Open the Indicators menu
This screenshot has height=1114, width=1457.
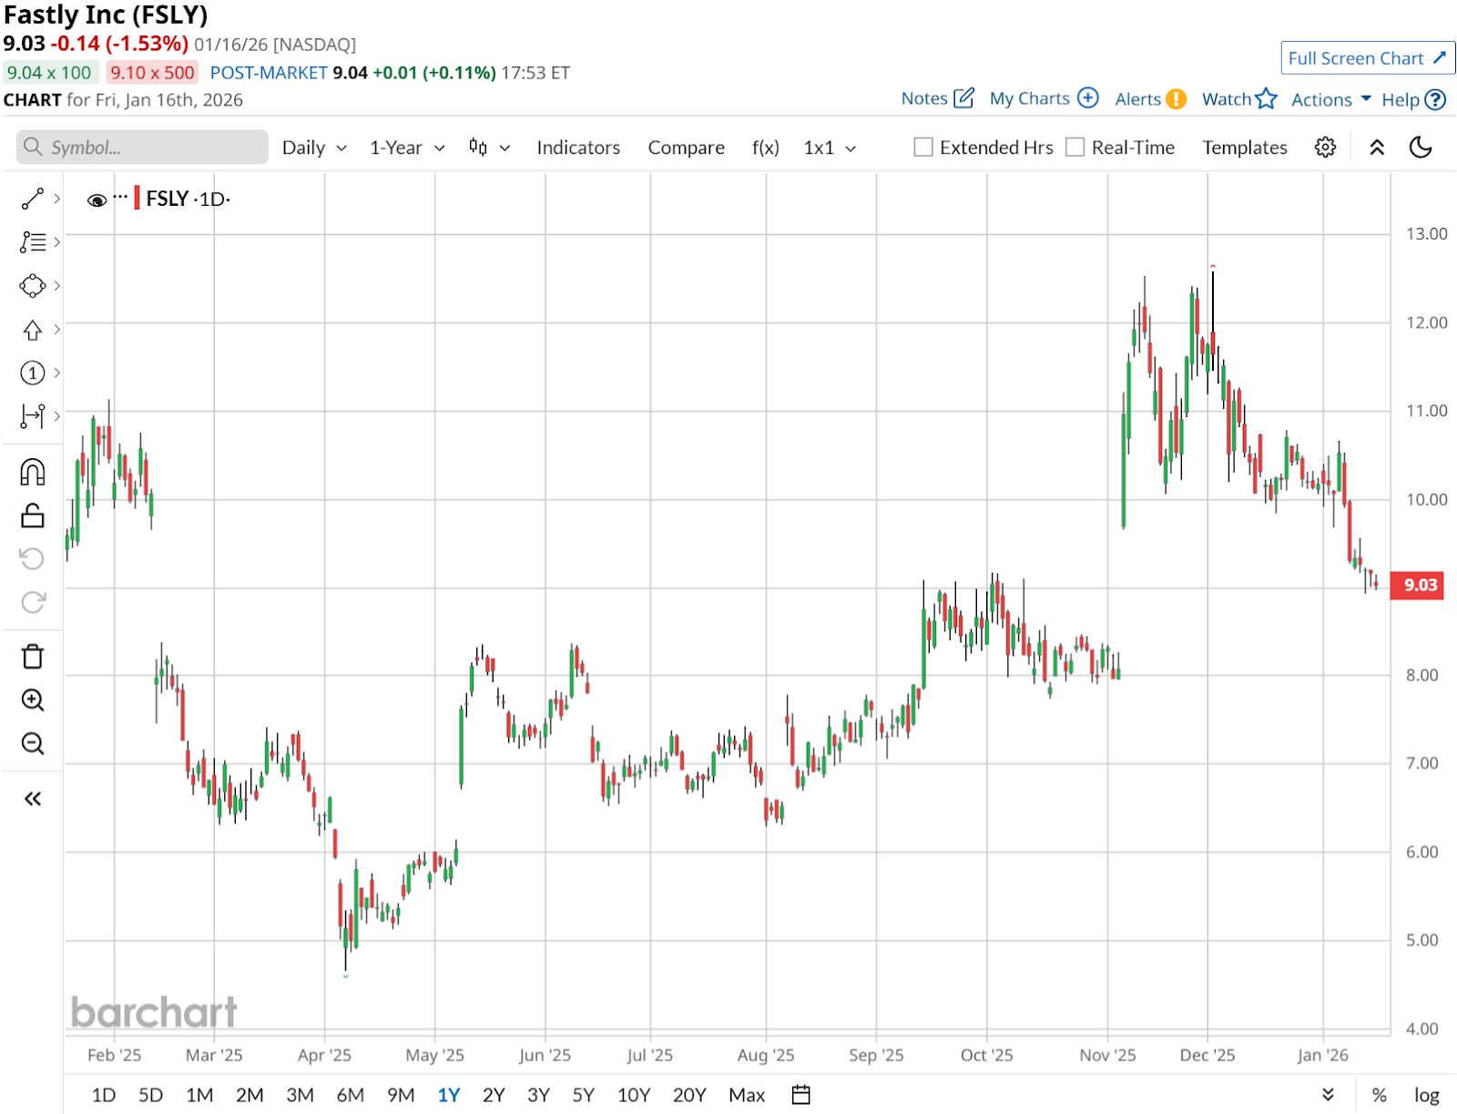click(x=578, y=148)
